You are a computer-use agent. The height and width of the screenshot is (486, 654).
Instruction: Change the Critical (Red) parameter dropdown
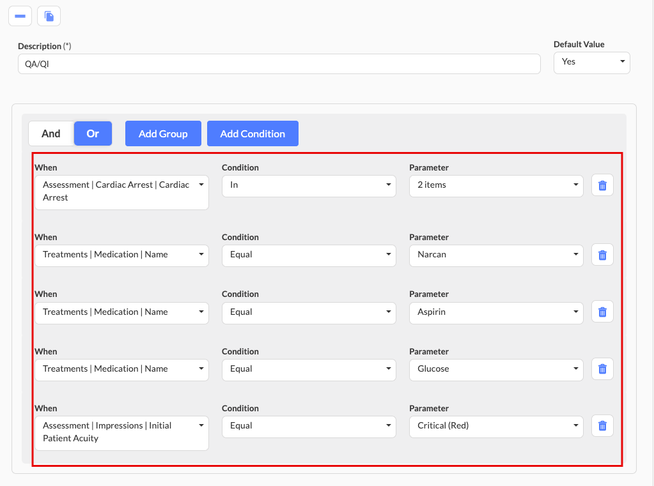(x=495, y=426)
